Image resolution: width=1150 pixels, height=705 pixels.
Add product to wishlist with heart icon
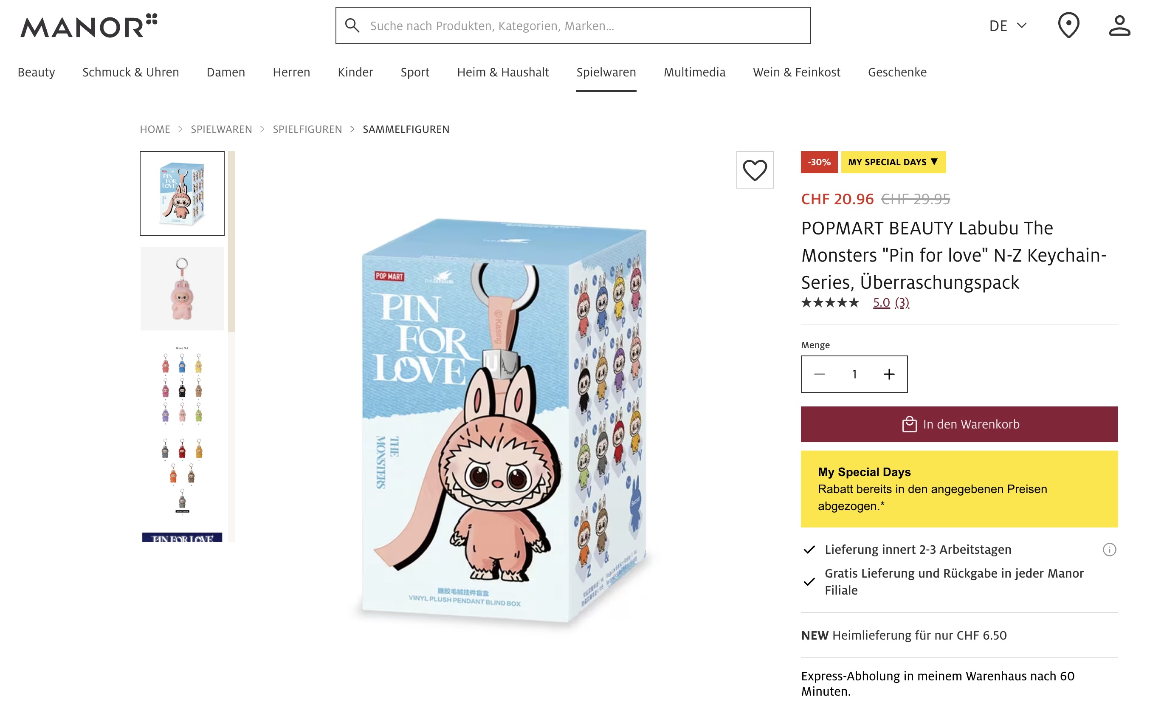click(755, 170)
